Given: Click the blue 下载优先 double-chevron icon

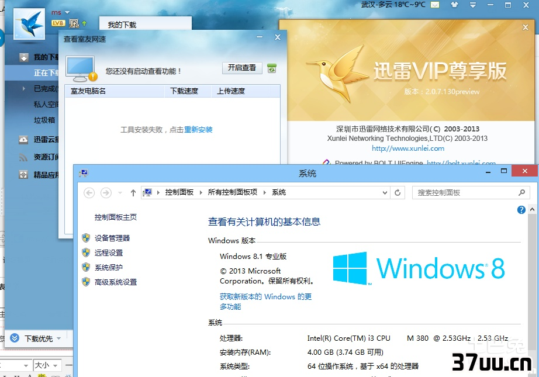Looking at the screenshot, I should pyautogui.click(x=15, y=338).
